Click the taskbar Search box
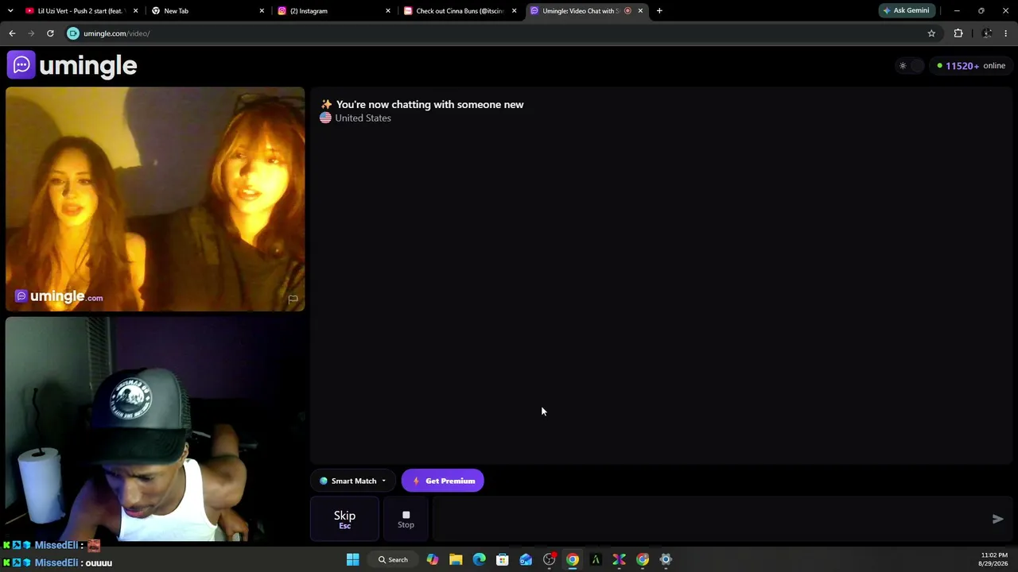 pyautogui.click(x=393, y=559)
